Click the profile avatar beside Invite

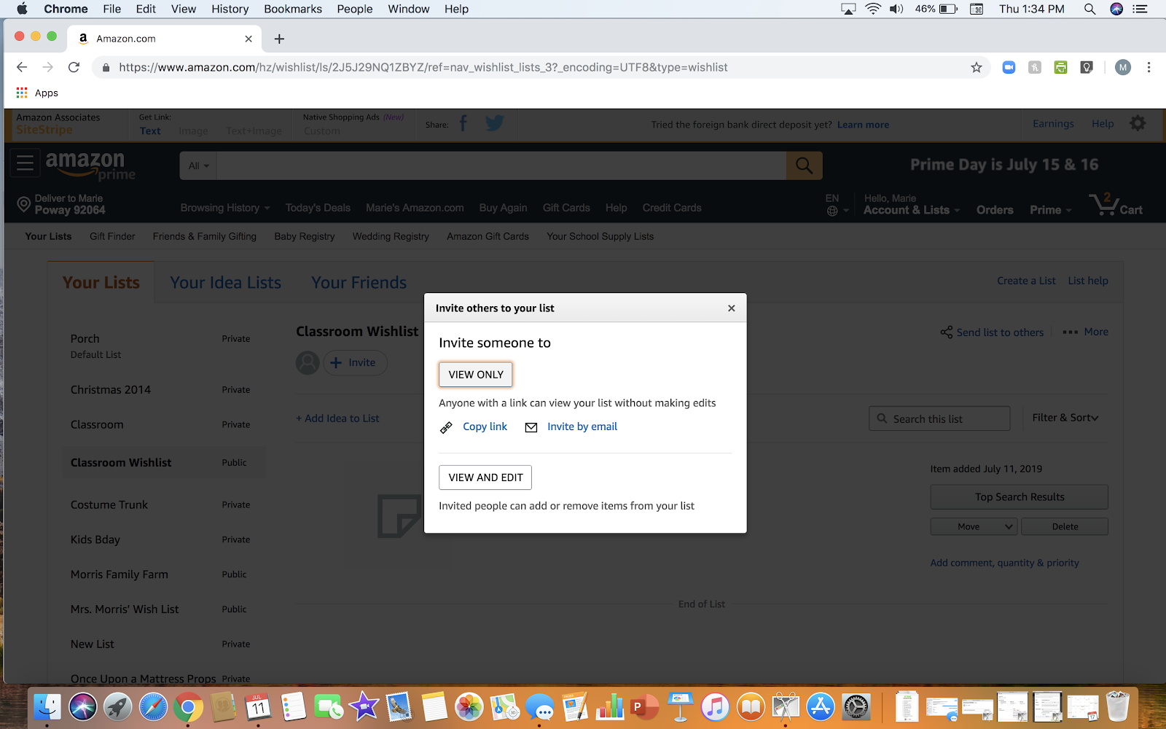(x=308, y=362)
